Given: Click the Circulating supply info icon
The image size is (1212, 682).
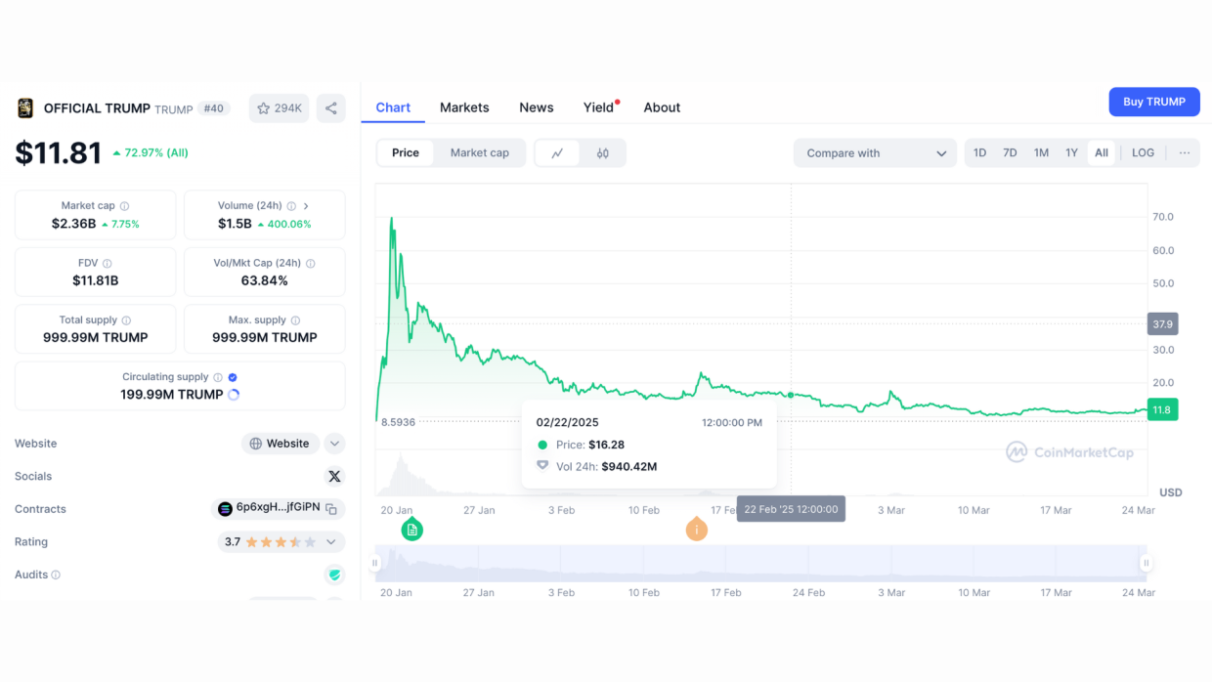Looking at the screenshot, I should tap(218, 377).
